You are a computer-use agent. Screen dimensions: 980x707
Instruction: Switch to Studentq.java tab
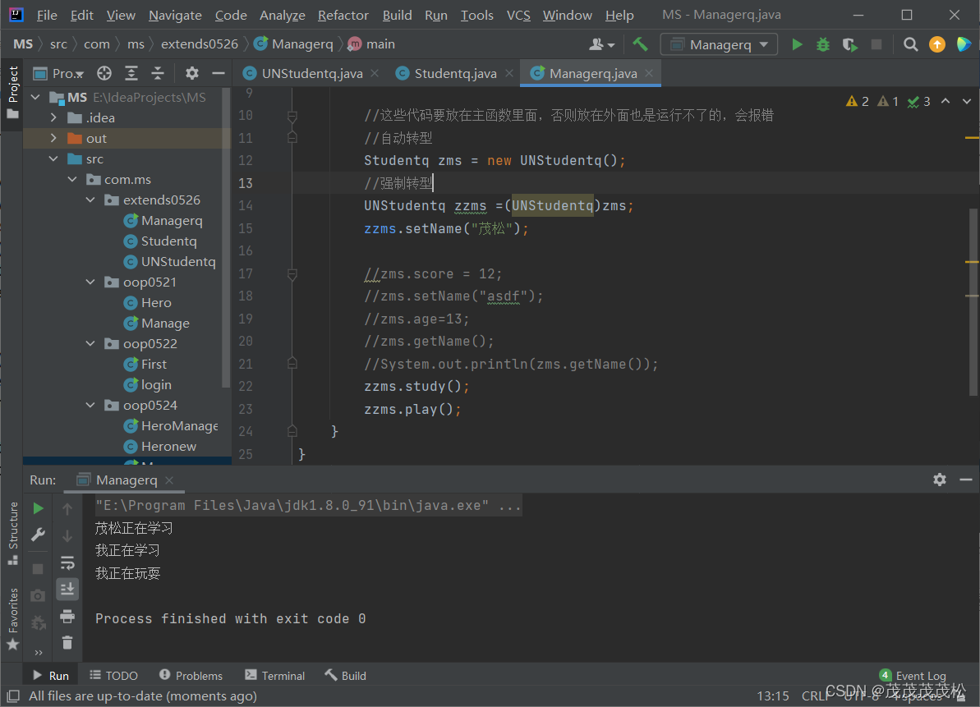tap(455, 74)
